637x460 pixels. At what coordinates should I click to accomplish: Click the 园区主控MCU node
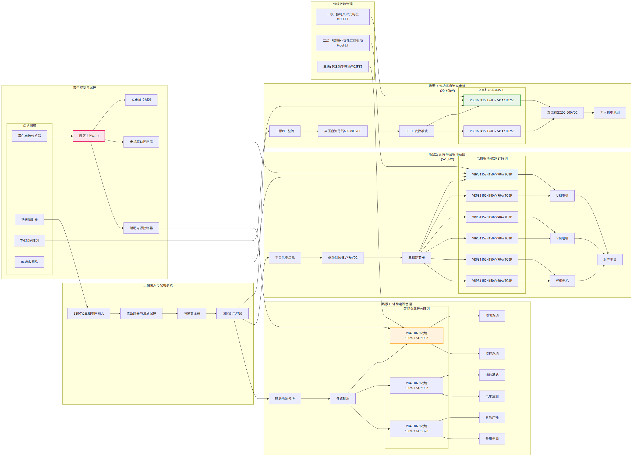(89, 136)
